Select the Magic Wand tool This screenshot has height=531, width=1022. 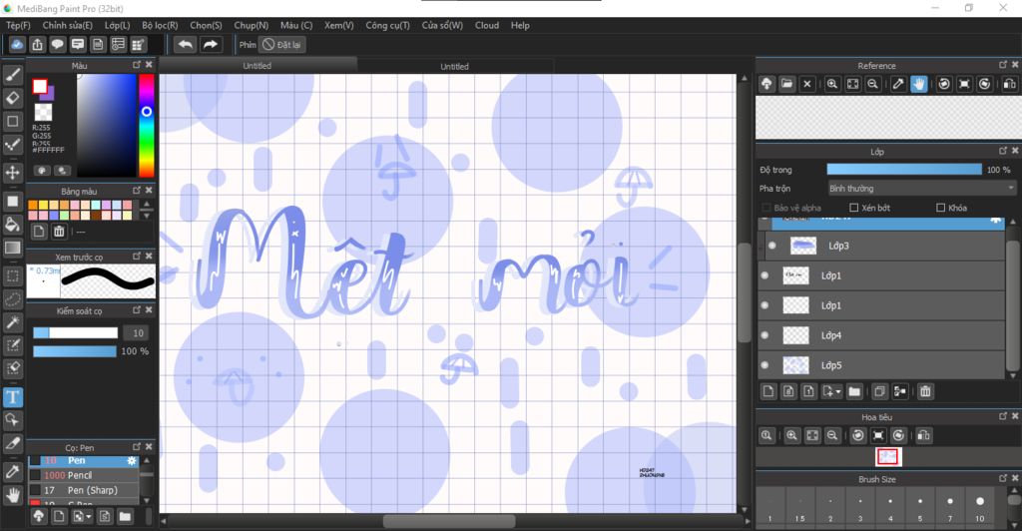click(x=12, y=321)
